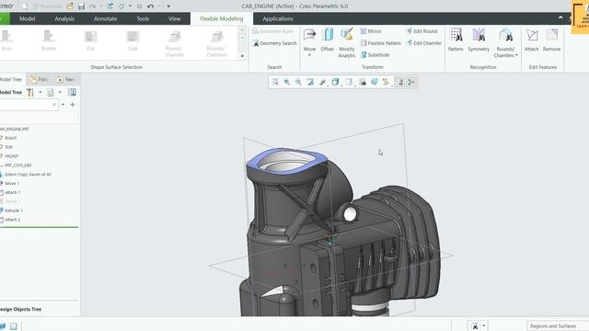589x331 pixels.
Task: Open Symmetry recognition tool
Action: pyautogui.click(x=479, y=39)
